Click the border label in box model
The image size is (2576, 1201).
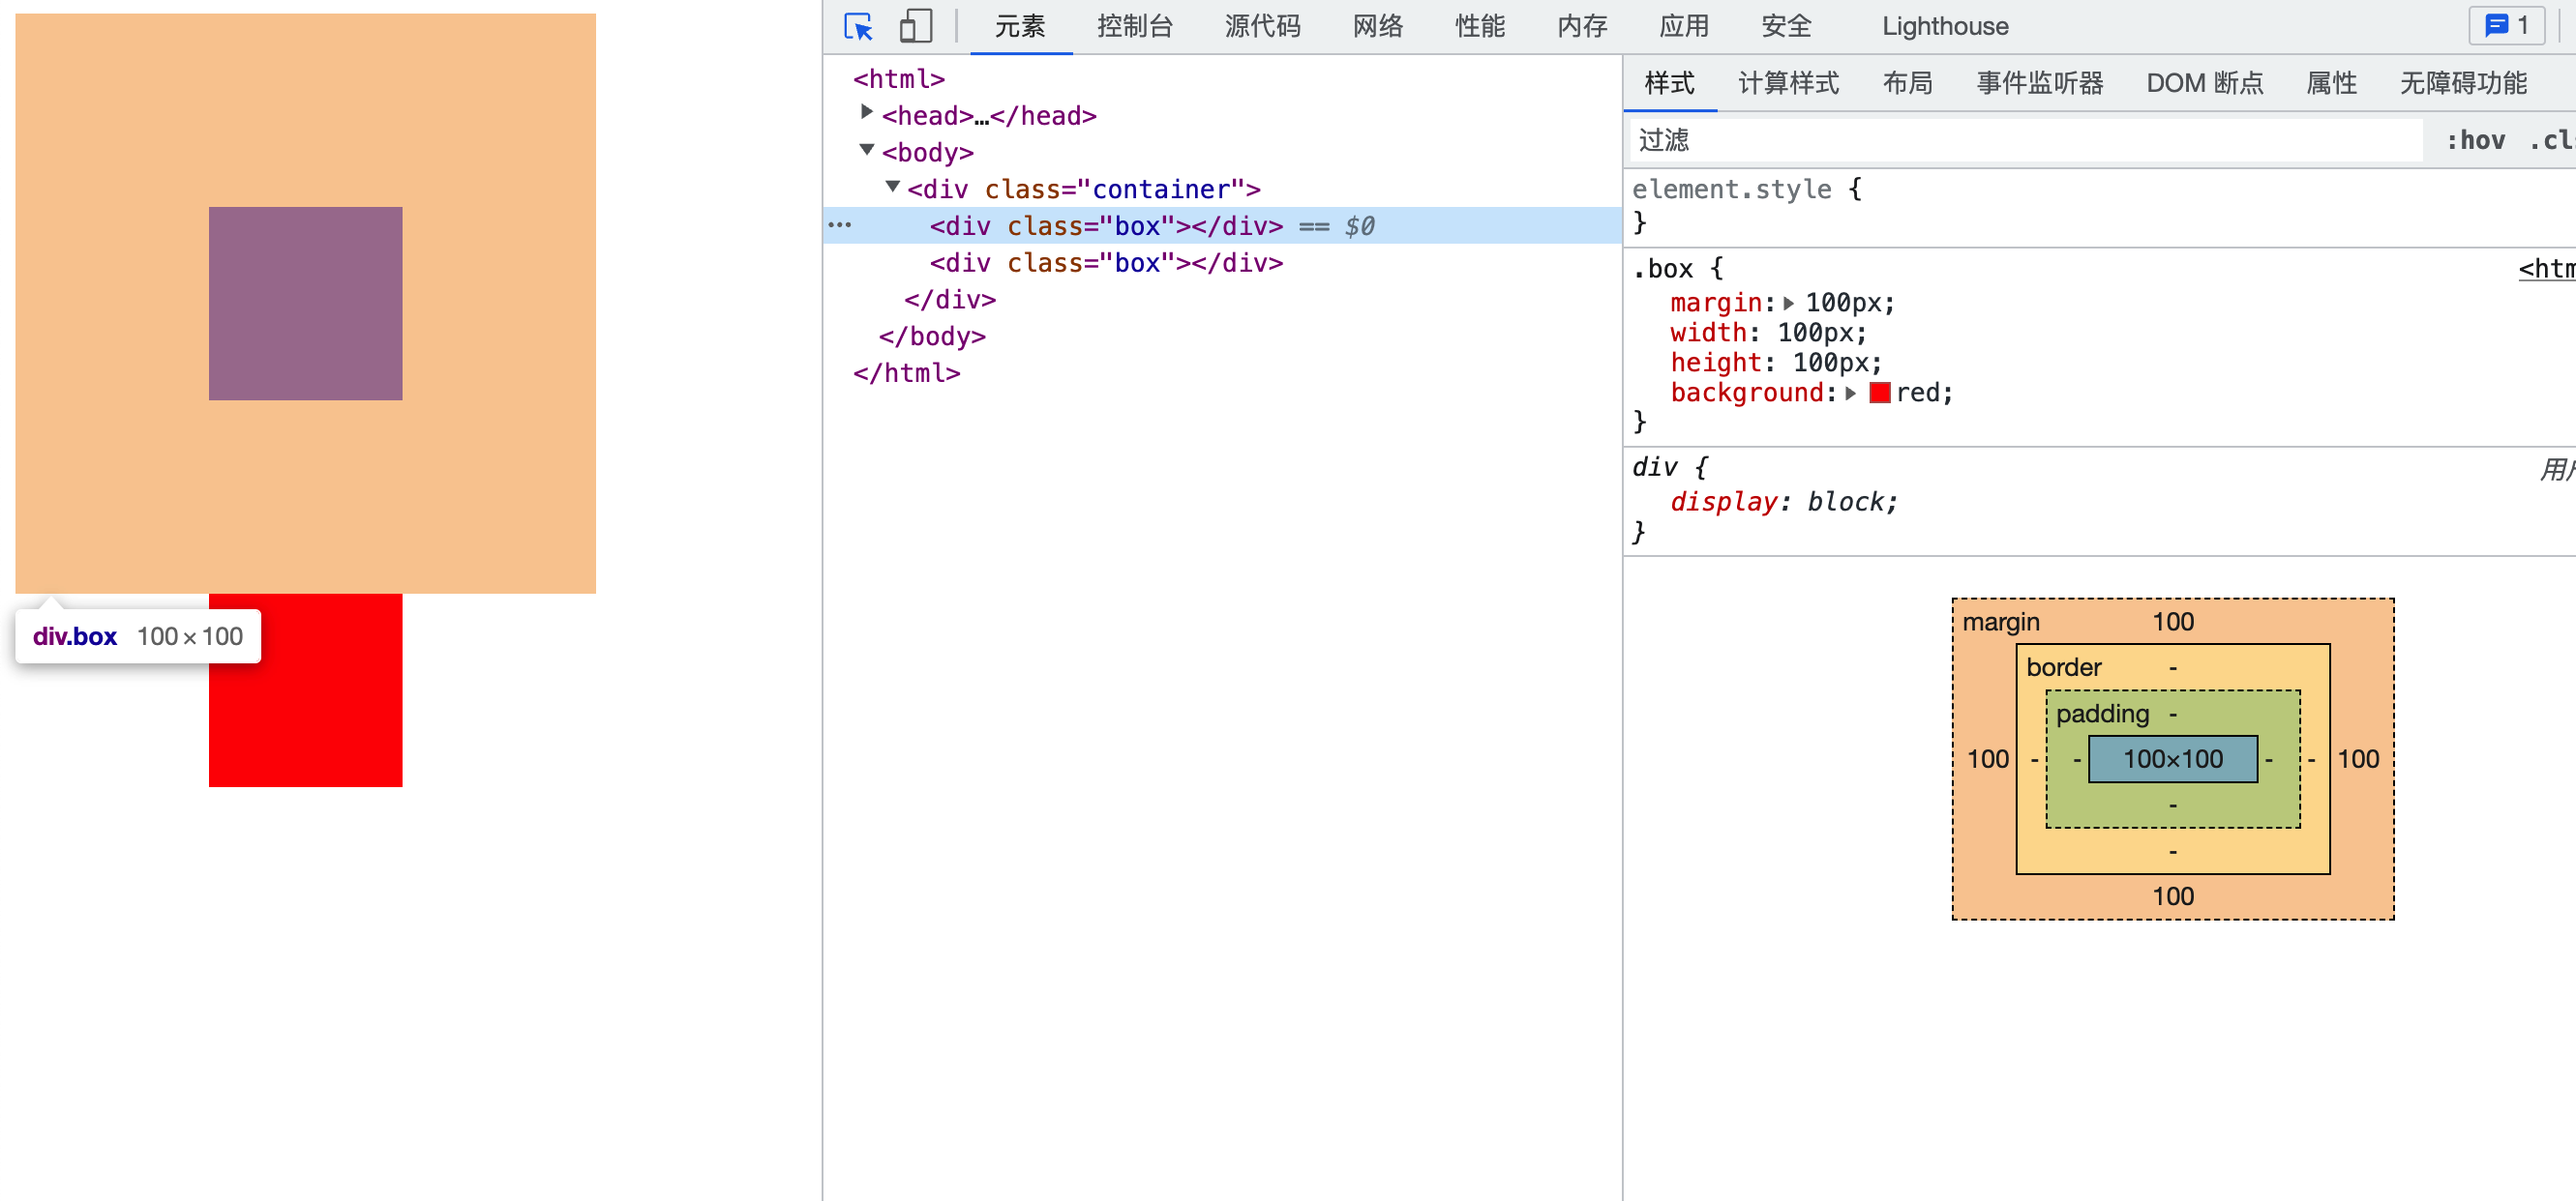coord(2063,667)
